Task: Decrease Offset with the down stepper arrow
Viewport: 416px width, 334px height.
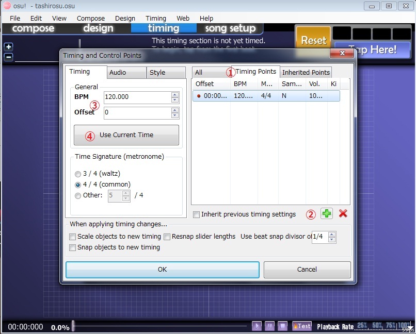Action: click(x=175, y=115)
